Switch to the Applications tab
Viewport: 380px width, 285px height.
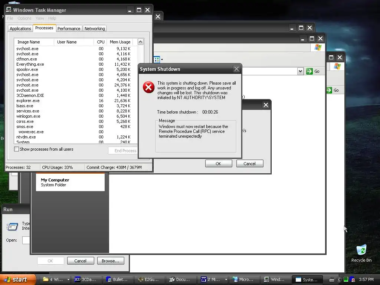click(x=20, y=29)
